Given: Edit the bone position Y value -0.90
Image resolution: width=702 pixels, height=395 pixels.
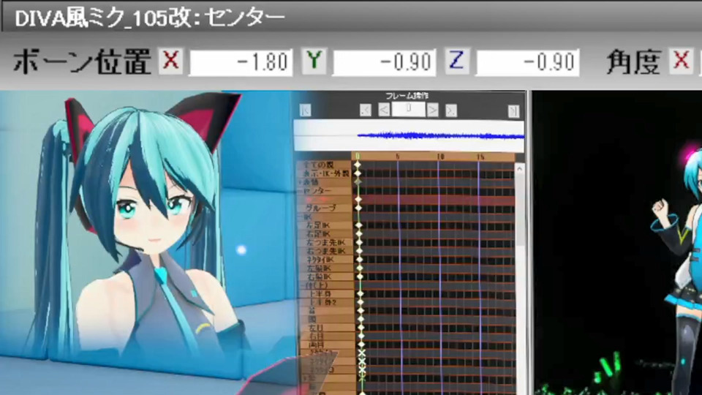Looking at the screenshot, I should (x=385, y=62).
